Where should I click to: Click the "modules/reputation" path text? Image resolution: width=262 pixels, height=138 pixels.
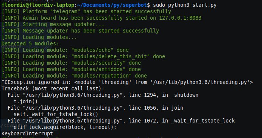tap(101, 76)
